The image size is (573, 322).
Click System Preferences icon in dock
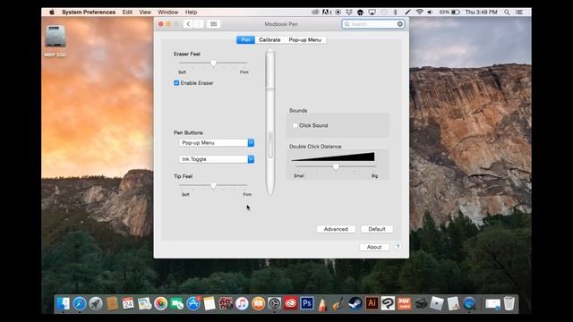point(274,303)
